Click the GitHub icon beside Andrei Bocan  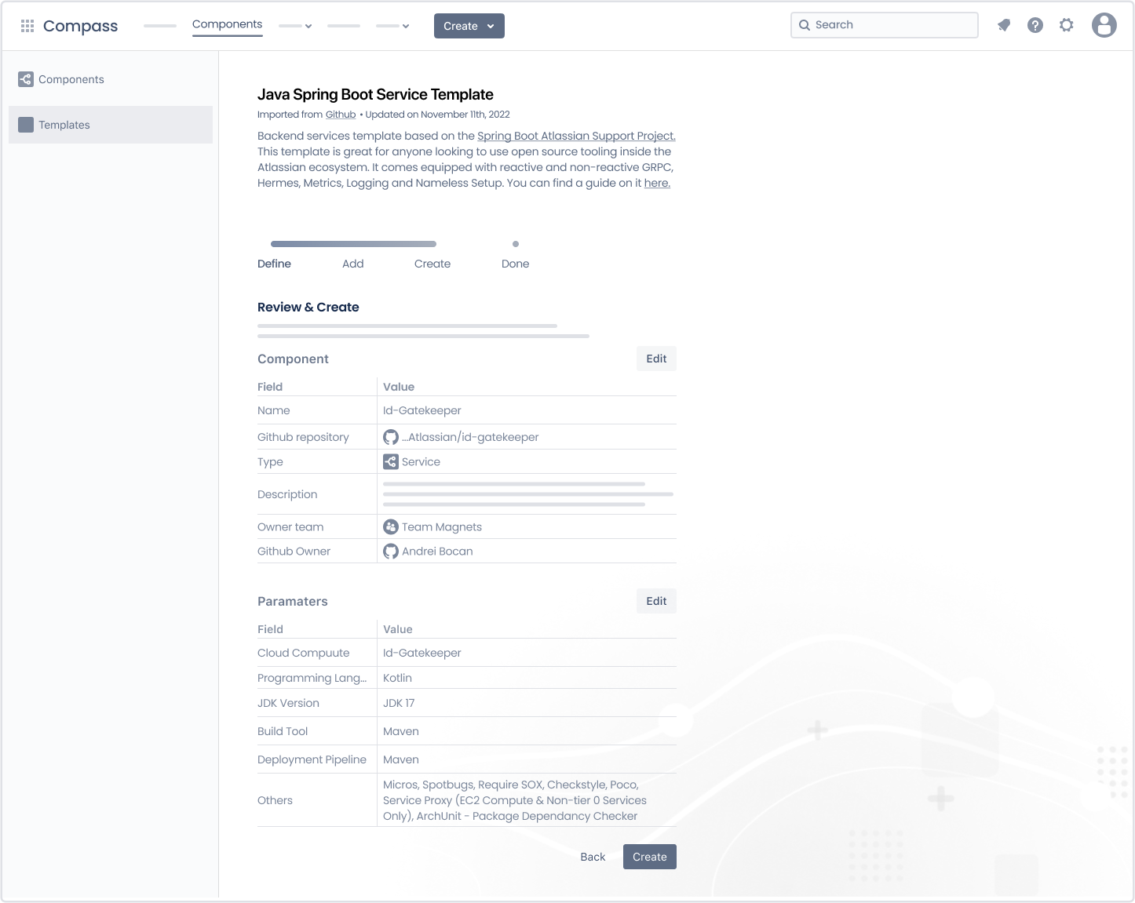point(391,551)
